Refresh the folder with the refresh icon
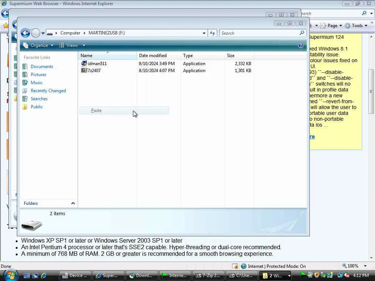Image resolution: width=375 pixels, height=281 pixels. coord(212,33)
